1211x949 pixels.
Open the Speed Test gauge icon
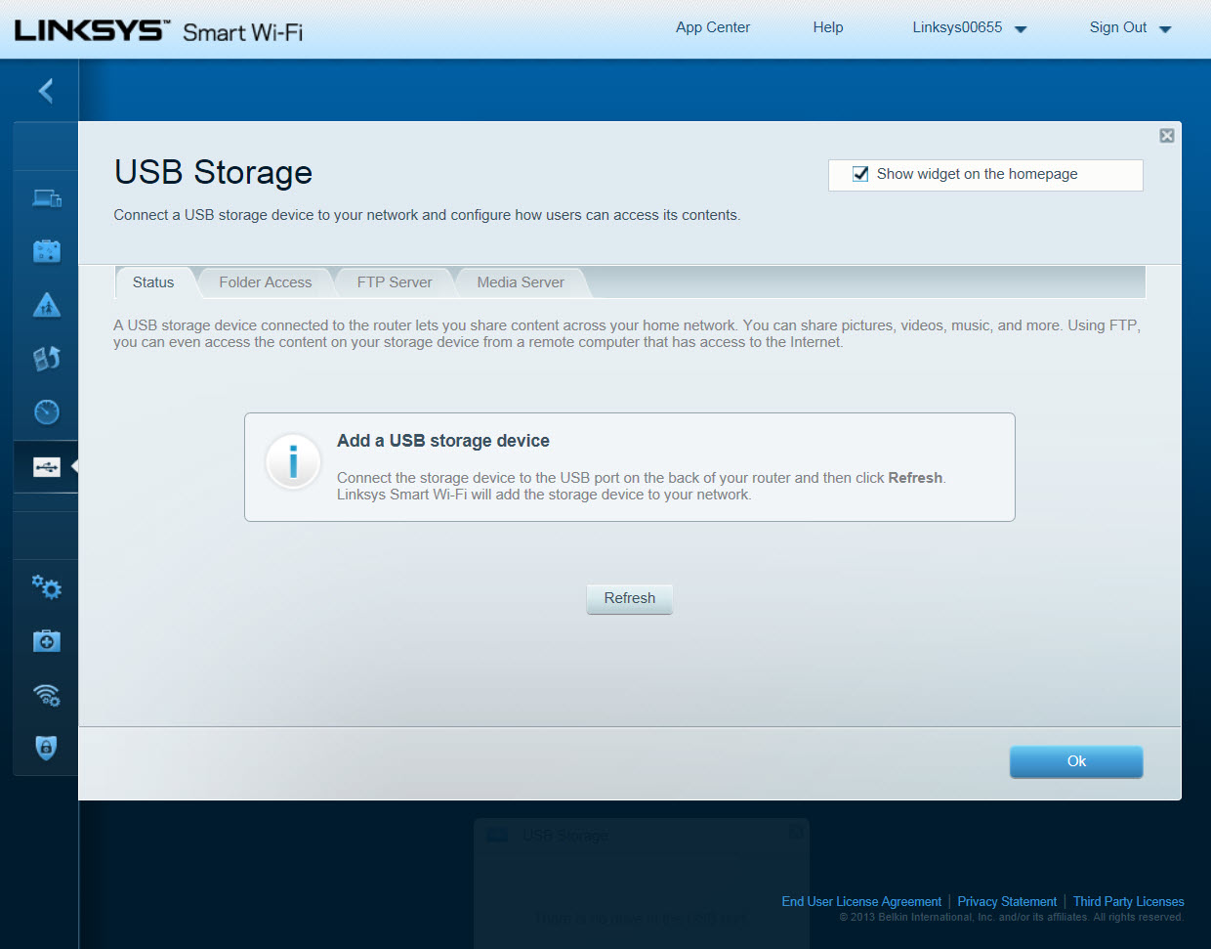(46, 411)
